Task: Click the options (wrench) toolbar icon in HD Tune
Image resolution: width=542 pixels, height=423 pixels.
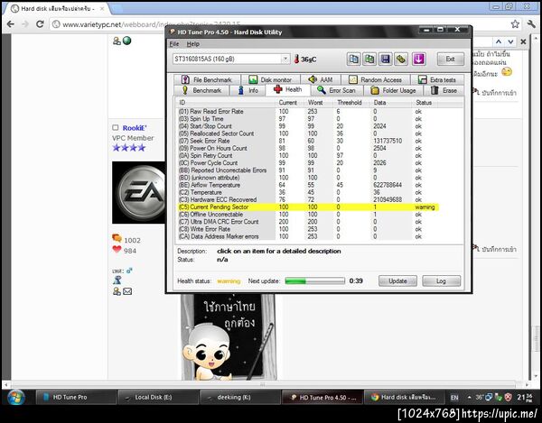Action: click(401, 59)
